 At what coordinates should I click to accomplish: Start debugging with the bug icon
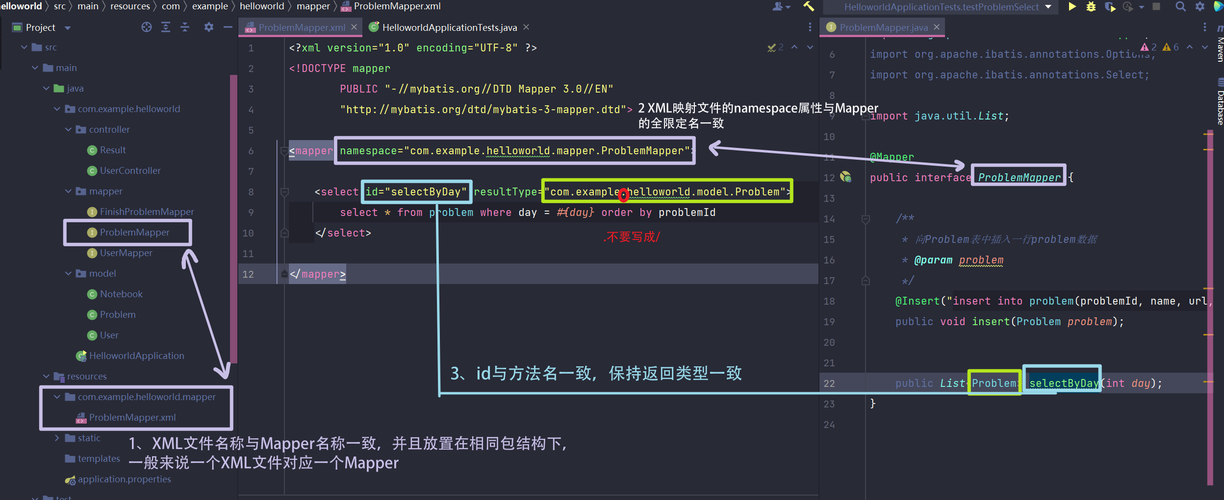pos(1091,6)
